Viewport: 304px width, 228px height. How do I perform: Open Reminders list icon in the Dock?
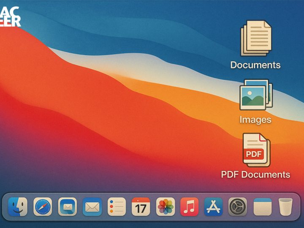click(x=117, y=206)
